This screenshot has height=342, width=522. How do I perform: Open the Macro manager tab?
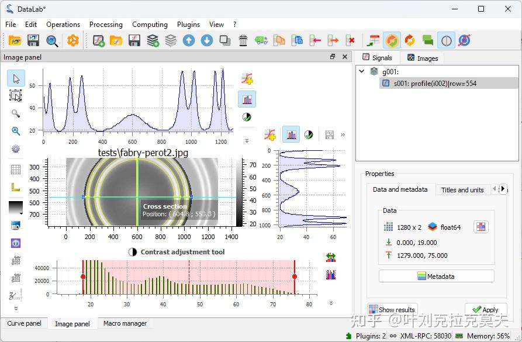pyautogui.click(x=125, y=323)
